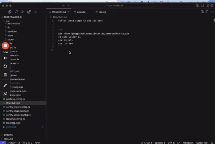Click Ln 1, Col 1 in status bar

146,143
